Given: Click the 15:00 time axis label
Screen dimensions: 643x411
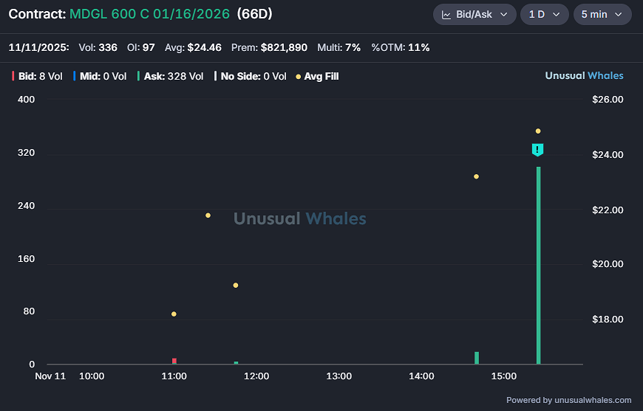Looking at the screenshot, I should pyautogui.click(x=504, y=376).
